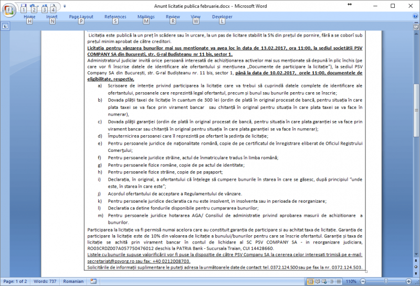
Task: Click Next Page double-arrow button
Action: (416, 273)
